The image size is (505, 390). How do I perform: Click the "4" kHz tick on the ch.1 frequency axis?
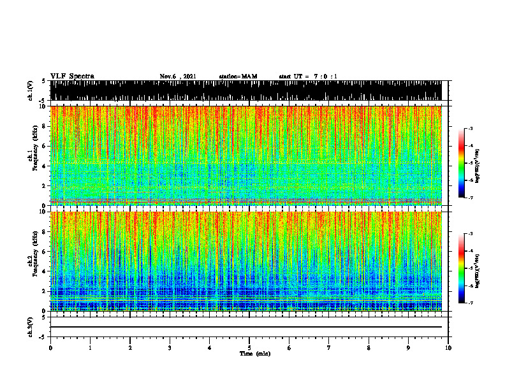pos(44,166)
